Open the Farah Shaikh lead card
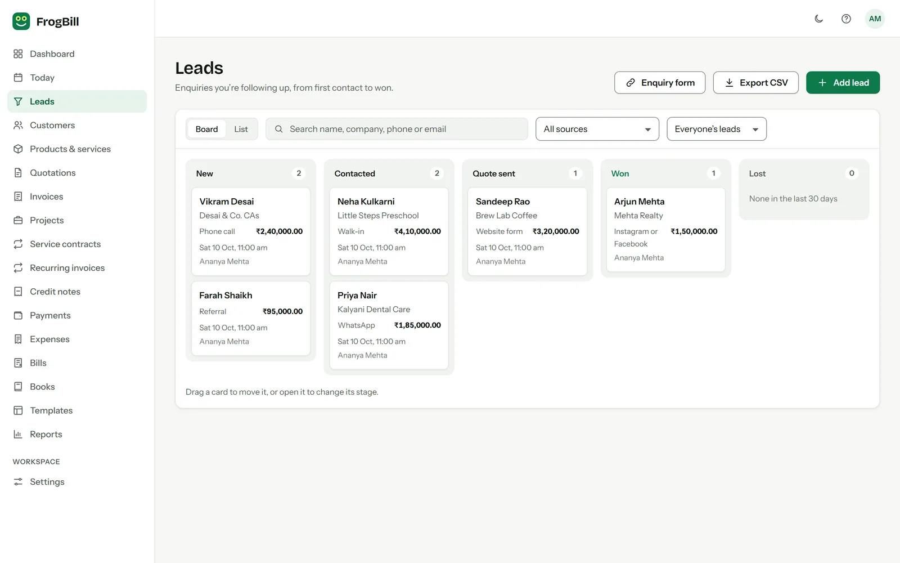This screenshot has width=900, height=563. tap(251, 319)
